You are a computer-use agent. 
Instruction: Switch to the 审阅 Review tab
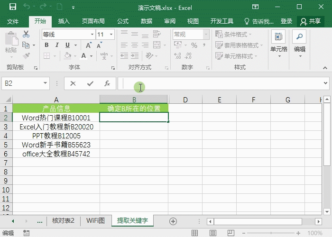(170, 21)
